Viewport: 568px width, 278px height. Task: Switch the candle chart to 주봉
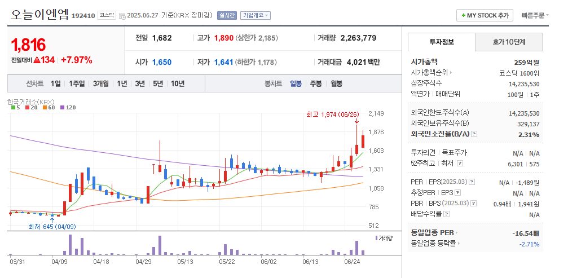tap(315, 83)
